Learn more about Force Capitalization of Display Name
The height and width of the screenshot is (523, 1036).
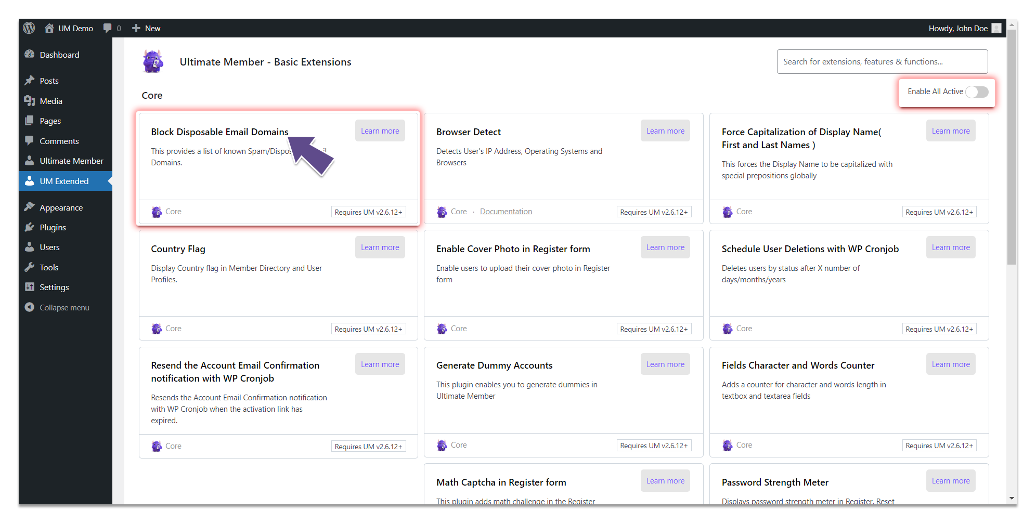pos(951,131)
